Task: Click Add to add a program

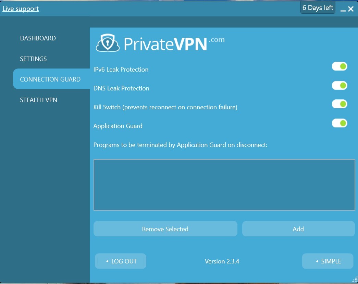Action: pos(298,229)
